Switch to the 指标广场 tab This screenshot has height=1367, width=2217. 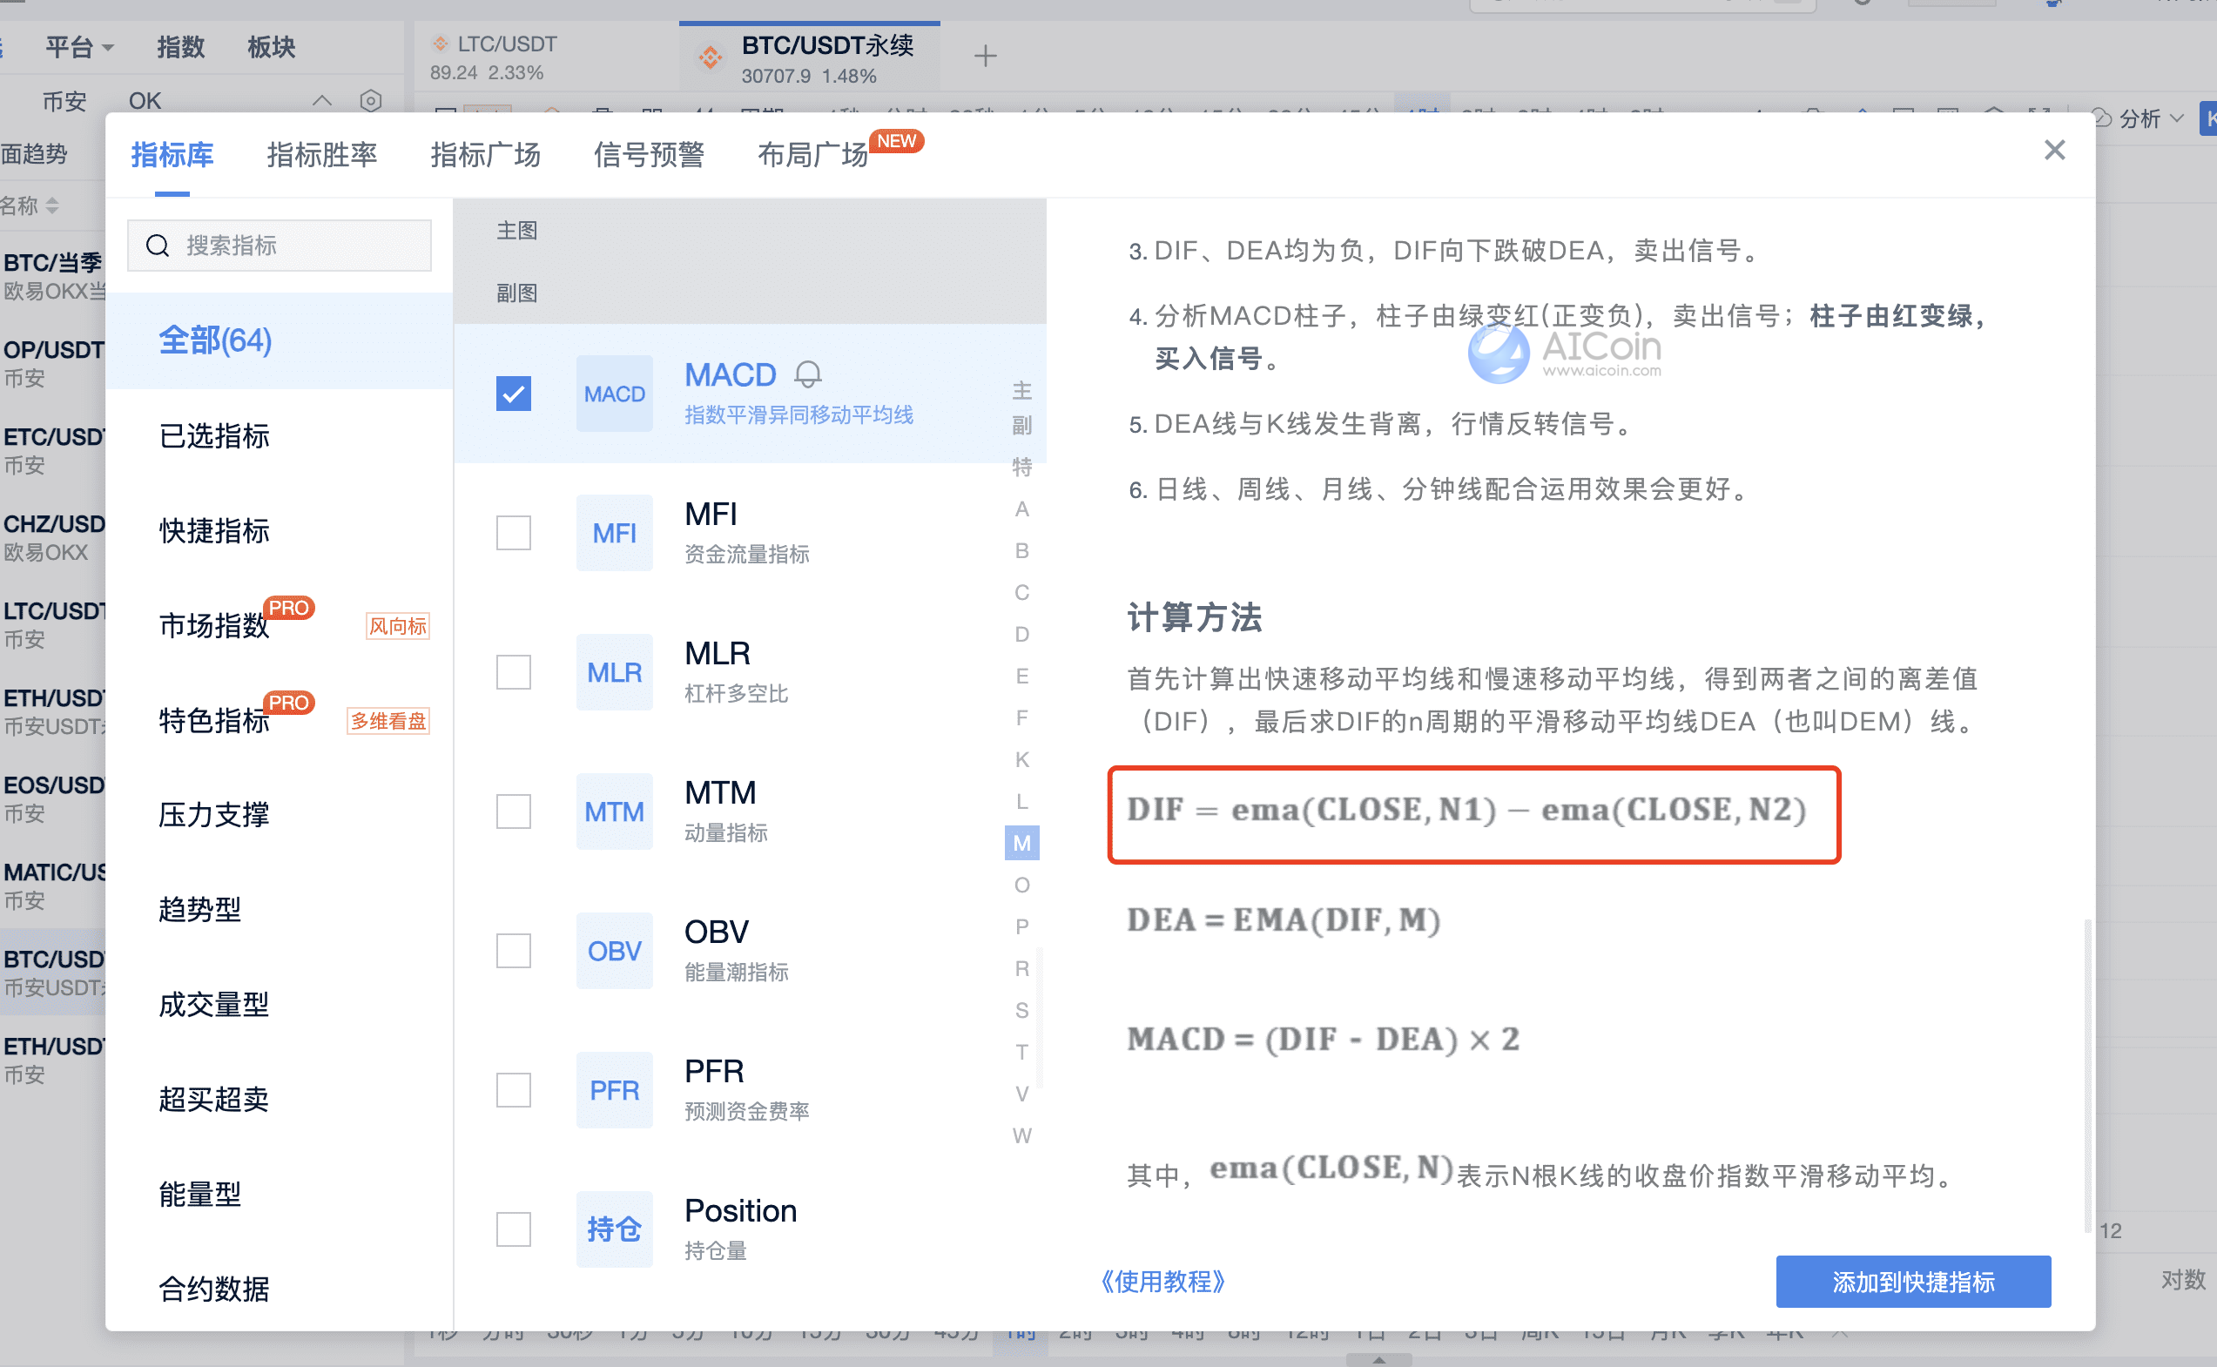[x=486, y=155]
